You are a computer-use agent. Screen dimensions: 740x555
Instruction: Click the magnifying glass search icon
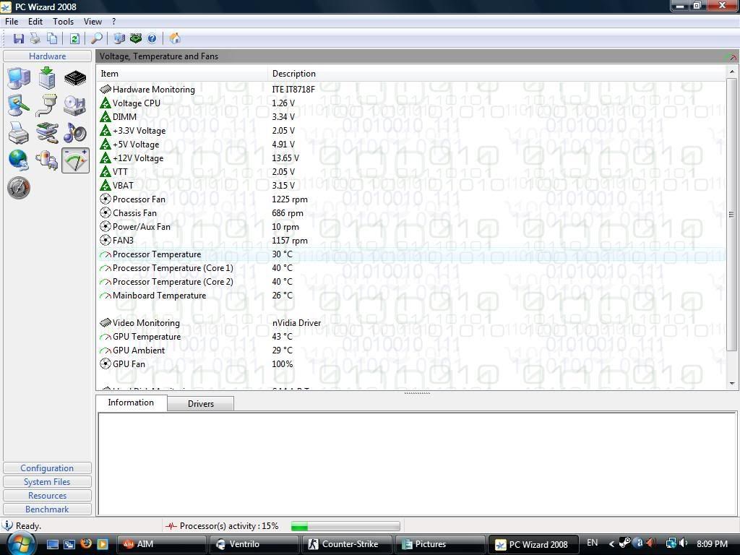point(96,38)
